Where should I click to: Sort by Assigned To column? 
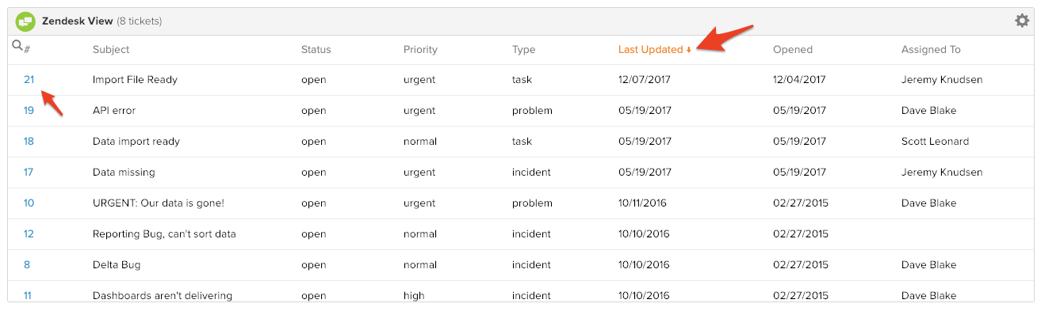coord(931,49)
